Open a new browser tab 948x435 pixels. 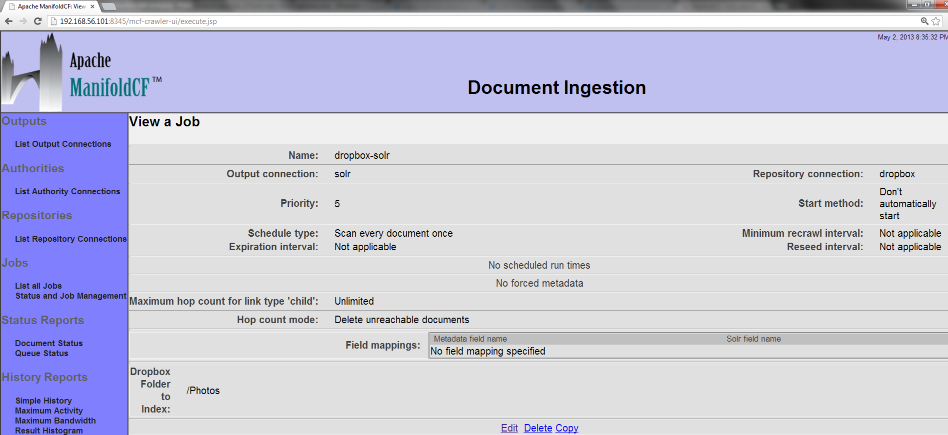coord(109,6)
